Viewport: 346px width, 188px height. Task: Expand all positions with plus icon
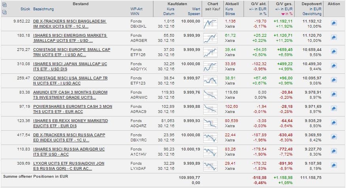tap(4, 5)
